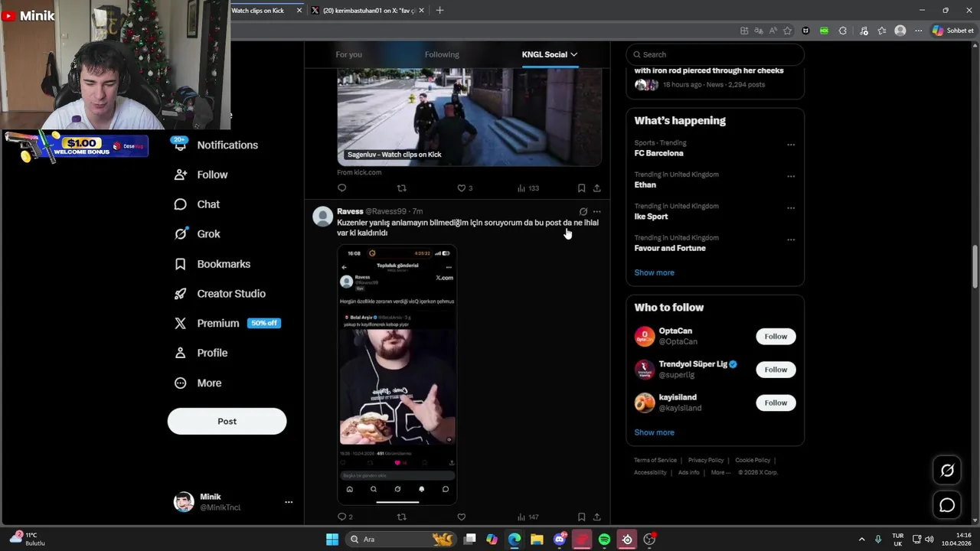Show hidden system tray icons
980x551 pixels.
click(x=861, y=540)
